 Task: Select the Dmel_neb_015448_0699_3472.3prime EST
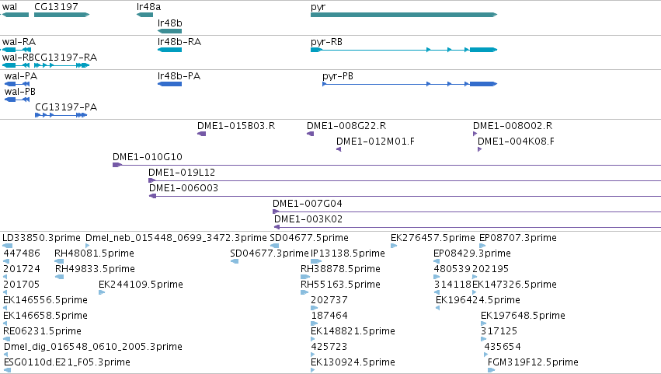pos(88,246)
